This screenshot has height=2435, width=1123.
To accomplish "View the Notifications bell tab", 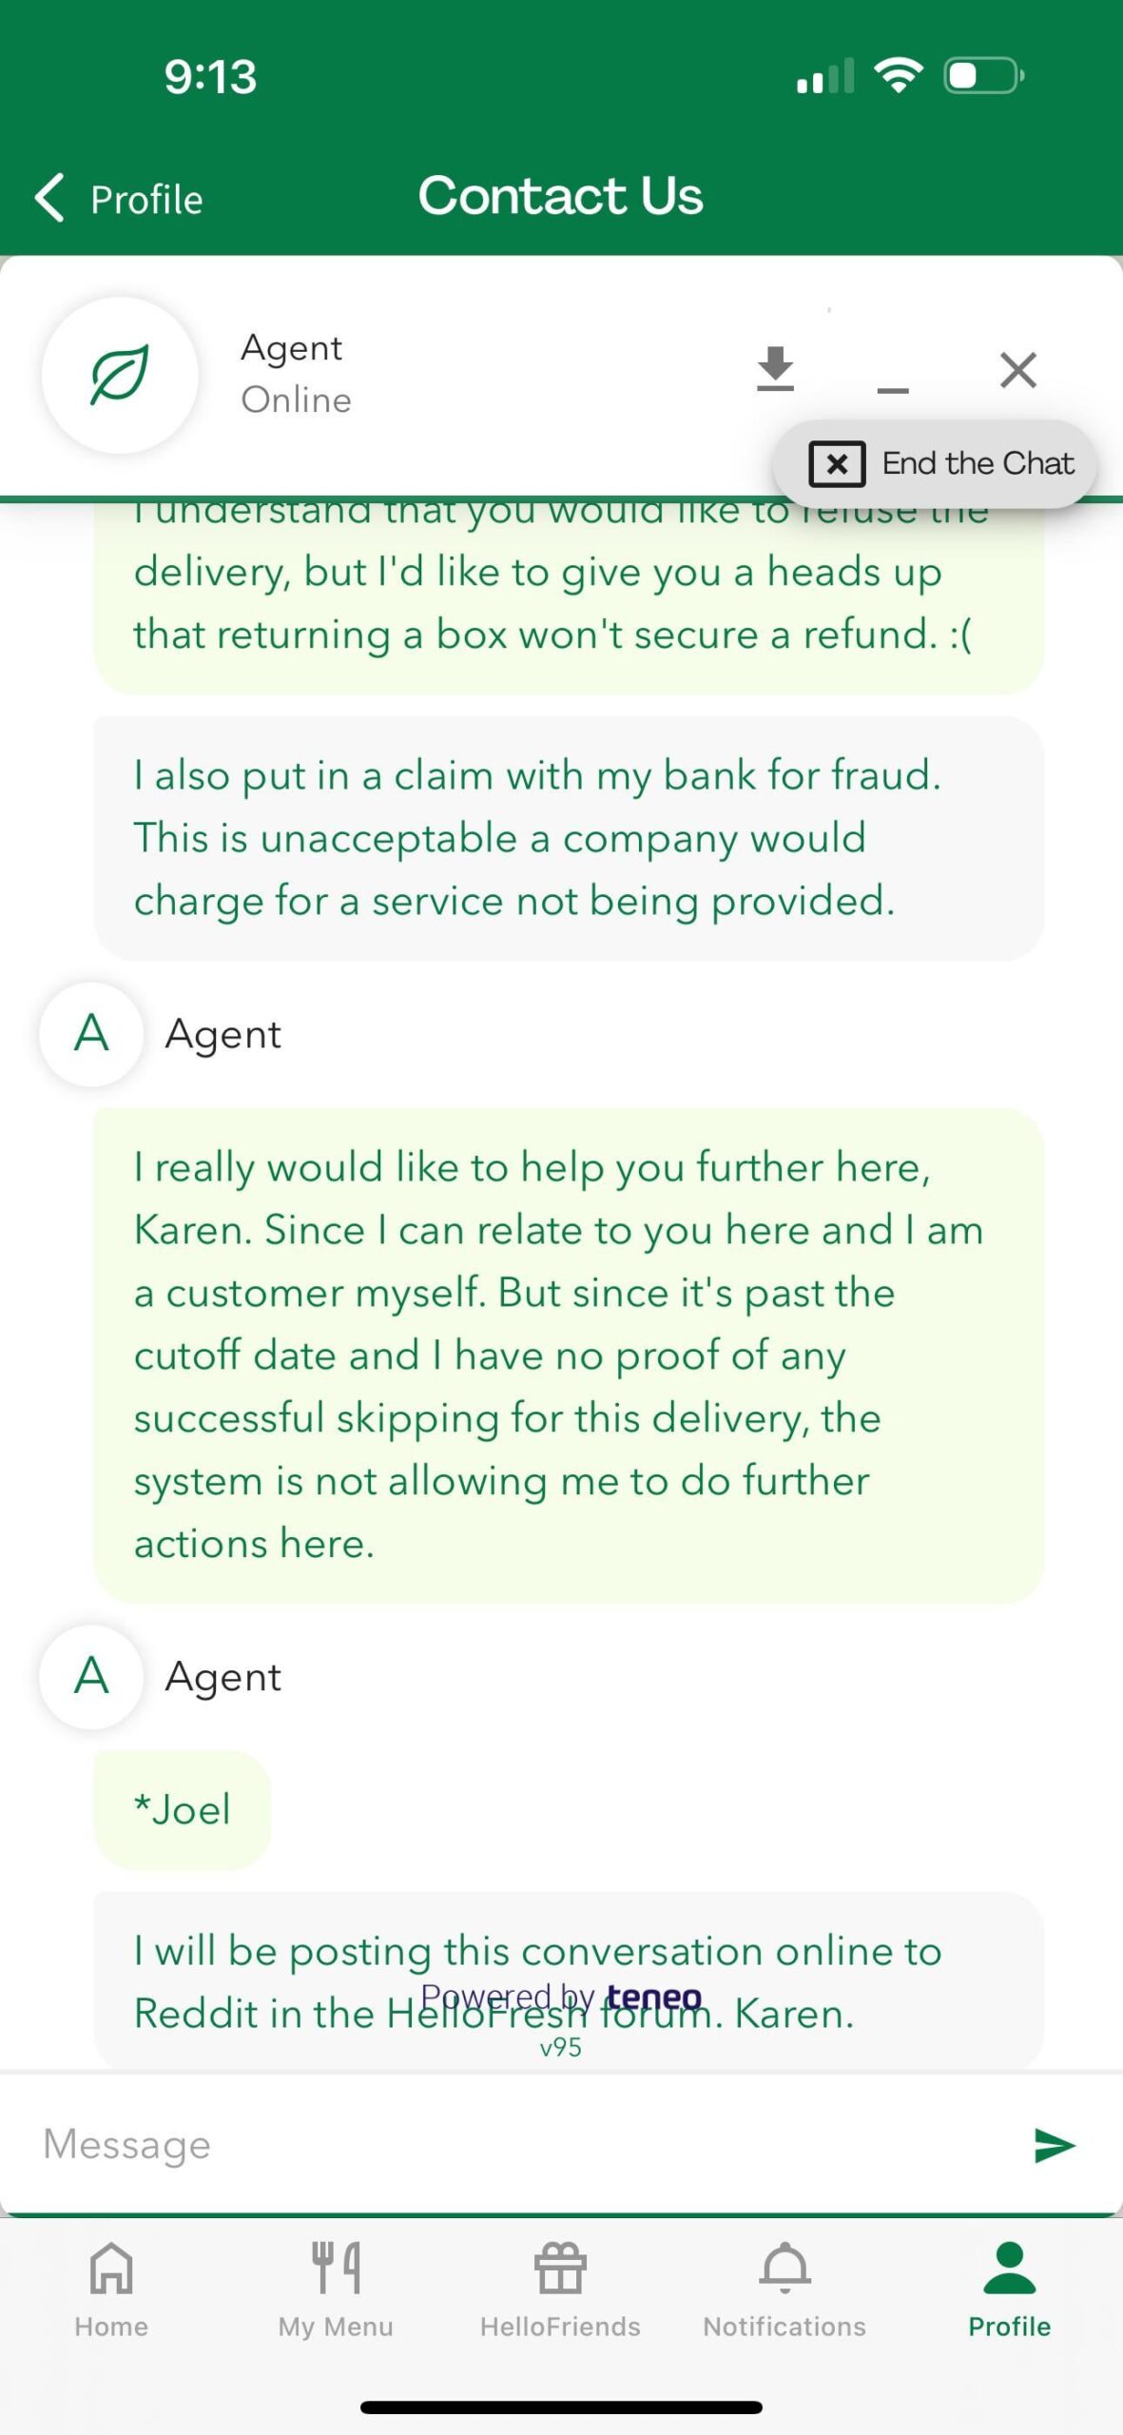I will (x=784, y=2288).
